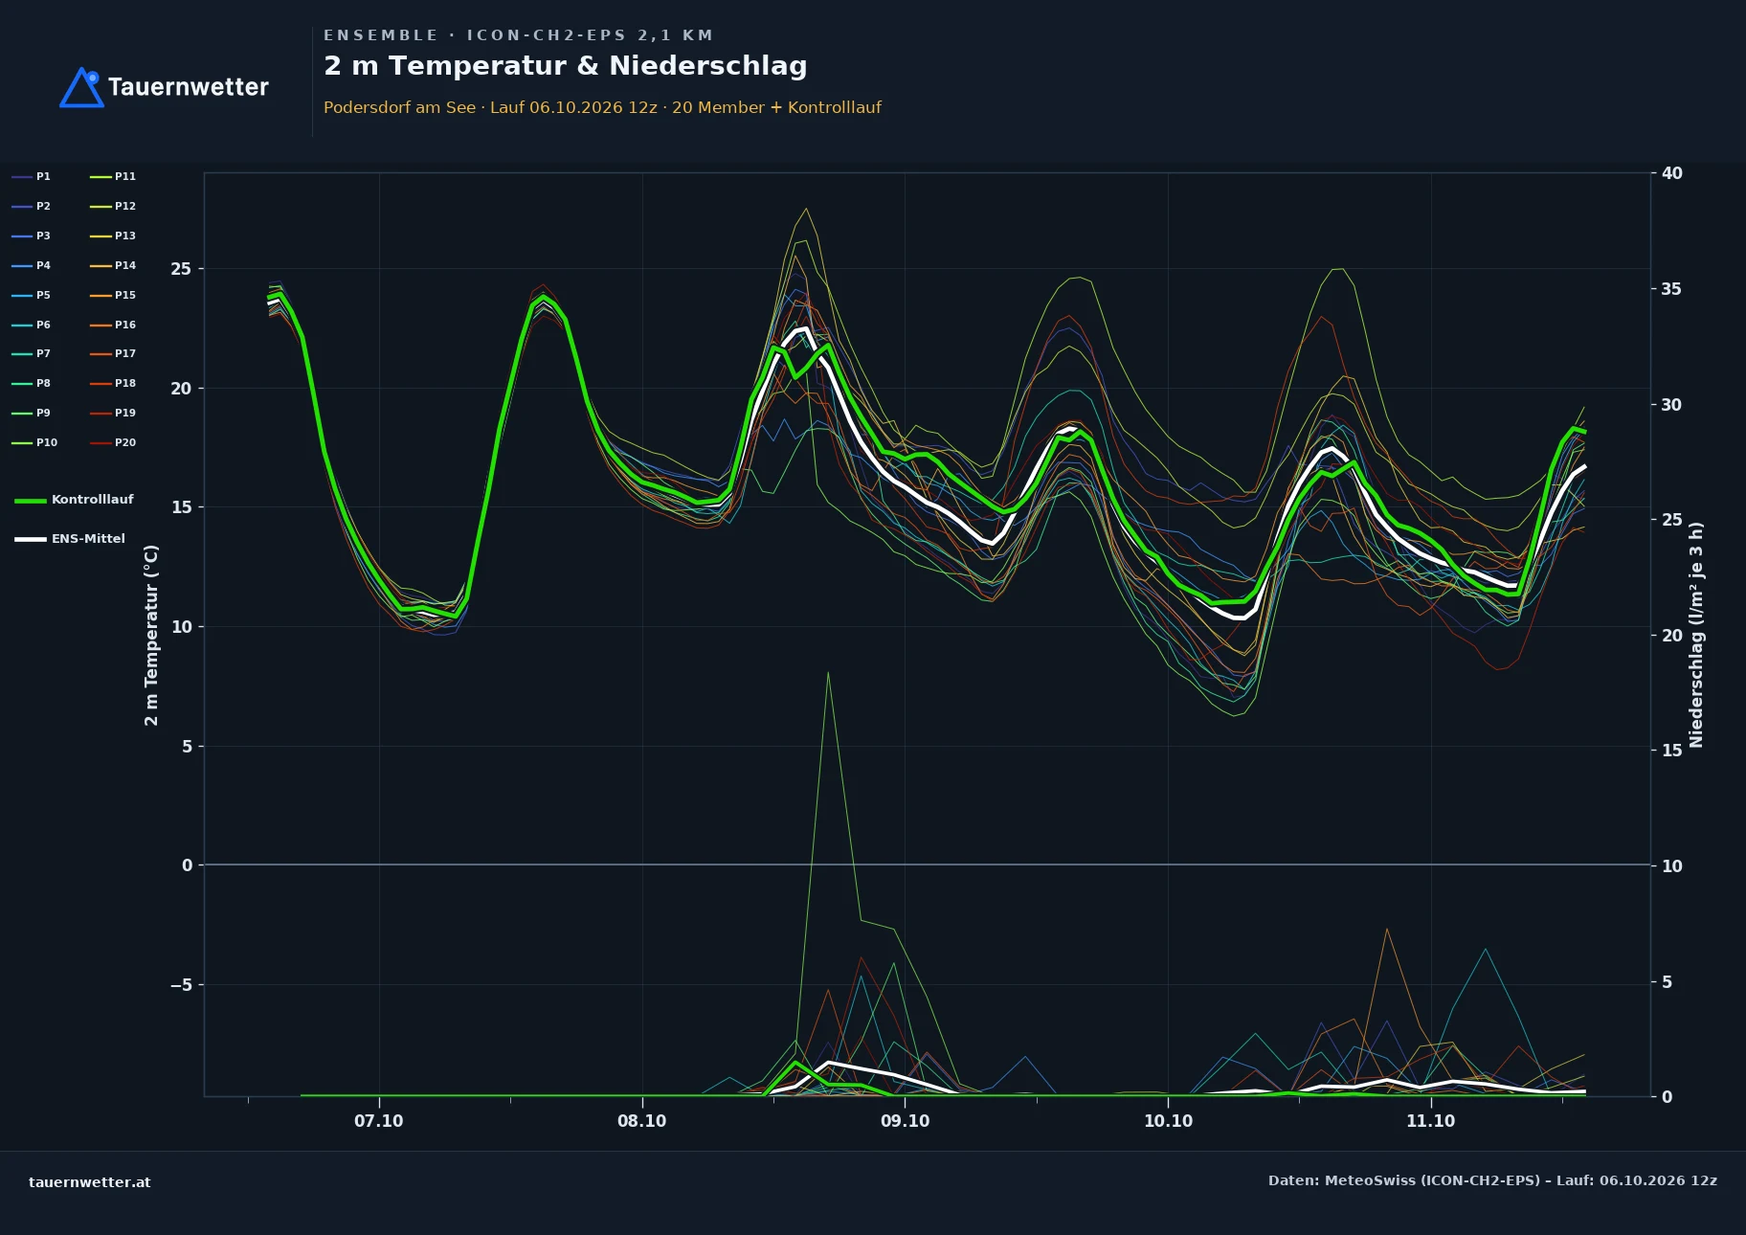Click the 07.10 date axis label

click(x=379, y=1121)
